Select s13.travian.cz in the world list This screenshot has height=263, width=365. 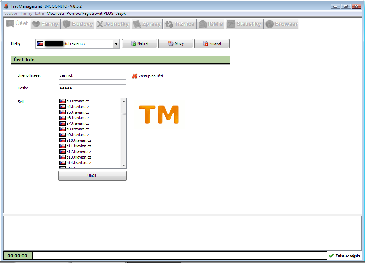(89, 157)
